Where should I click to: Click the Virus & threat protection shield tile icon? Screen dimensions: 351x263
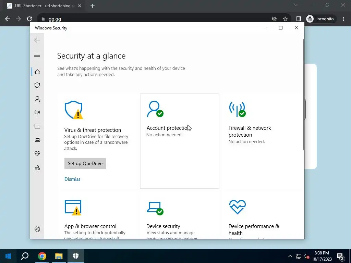click(74, 110)
